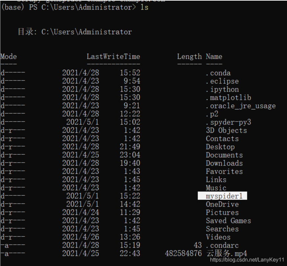Click the time 22:43 on 云服务.mp4 row
The width and height of the screenshot is (287, 266).
(130, 254)
